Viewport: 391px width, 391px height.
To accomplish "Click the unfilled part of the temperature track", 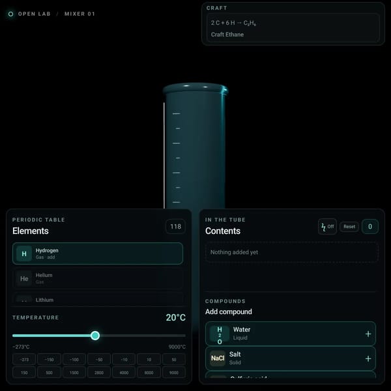I will click(x=143, y=336).
